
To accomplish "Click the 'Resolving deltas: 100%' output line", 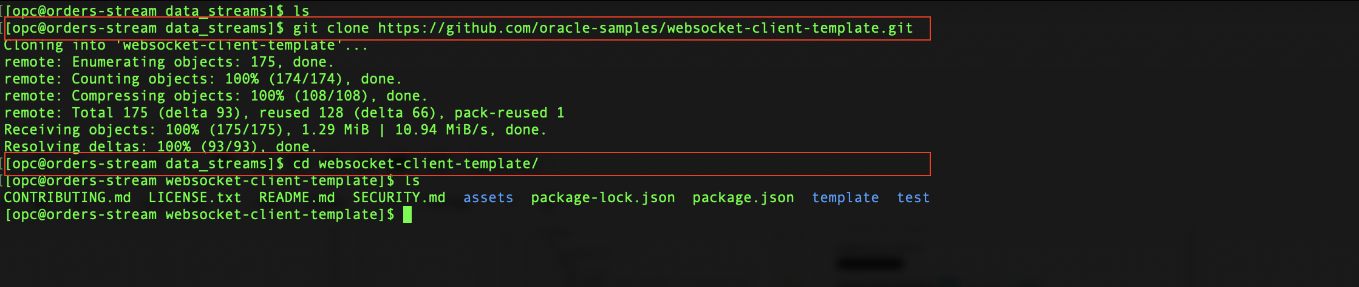I will click(160, 147).
